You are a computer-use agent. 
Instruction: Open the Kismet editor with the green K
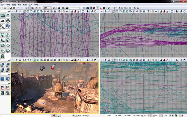[63, 8]
